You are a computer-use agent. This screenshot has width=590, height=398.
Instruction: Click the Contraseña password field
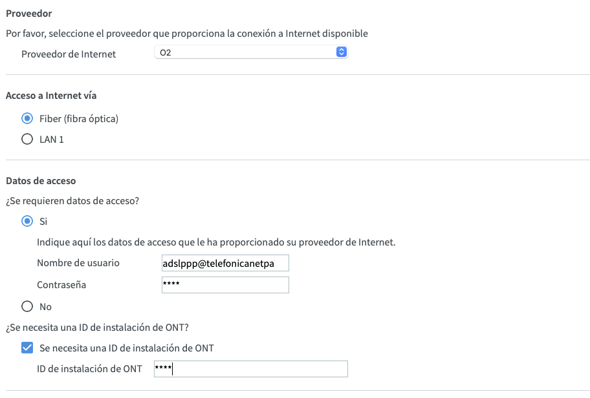point(225,285)
